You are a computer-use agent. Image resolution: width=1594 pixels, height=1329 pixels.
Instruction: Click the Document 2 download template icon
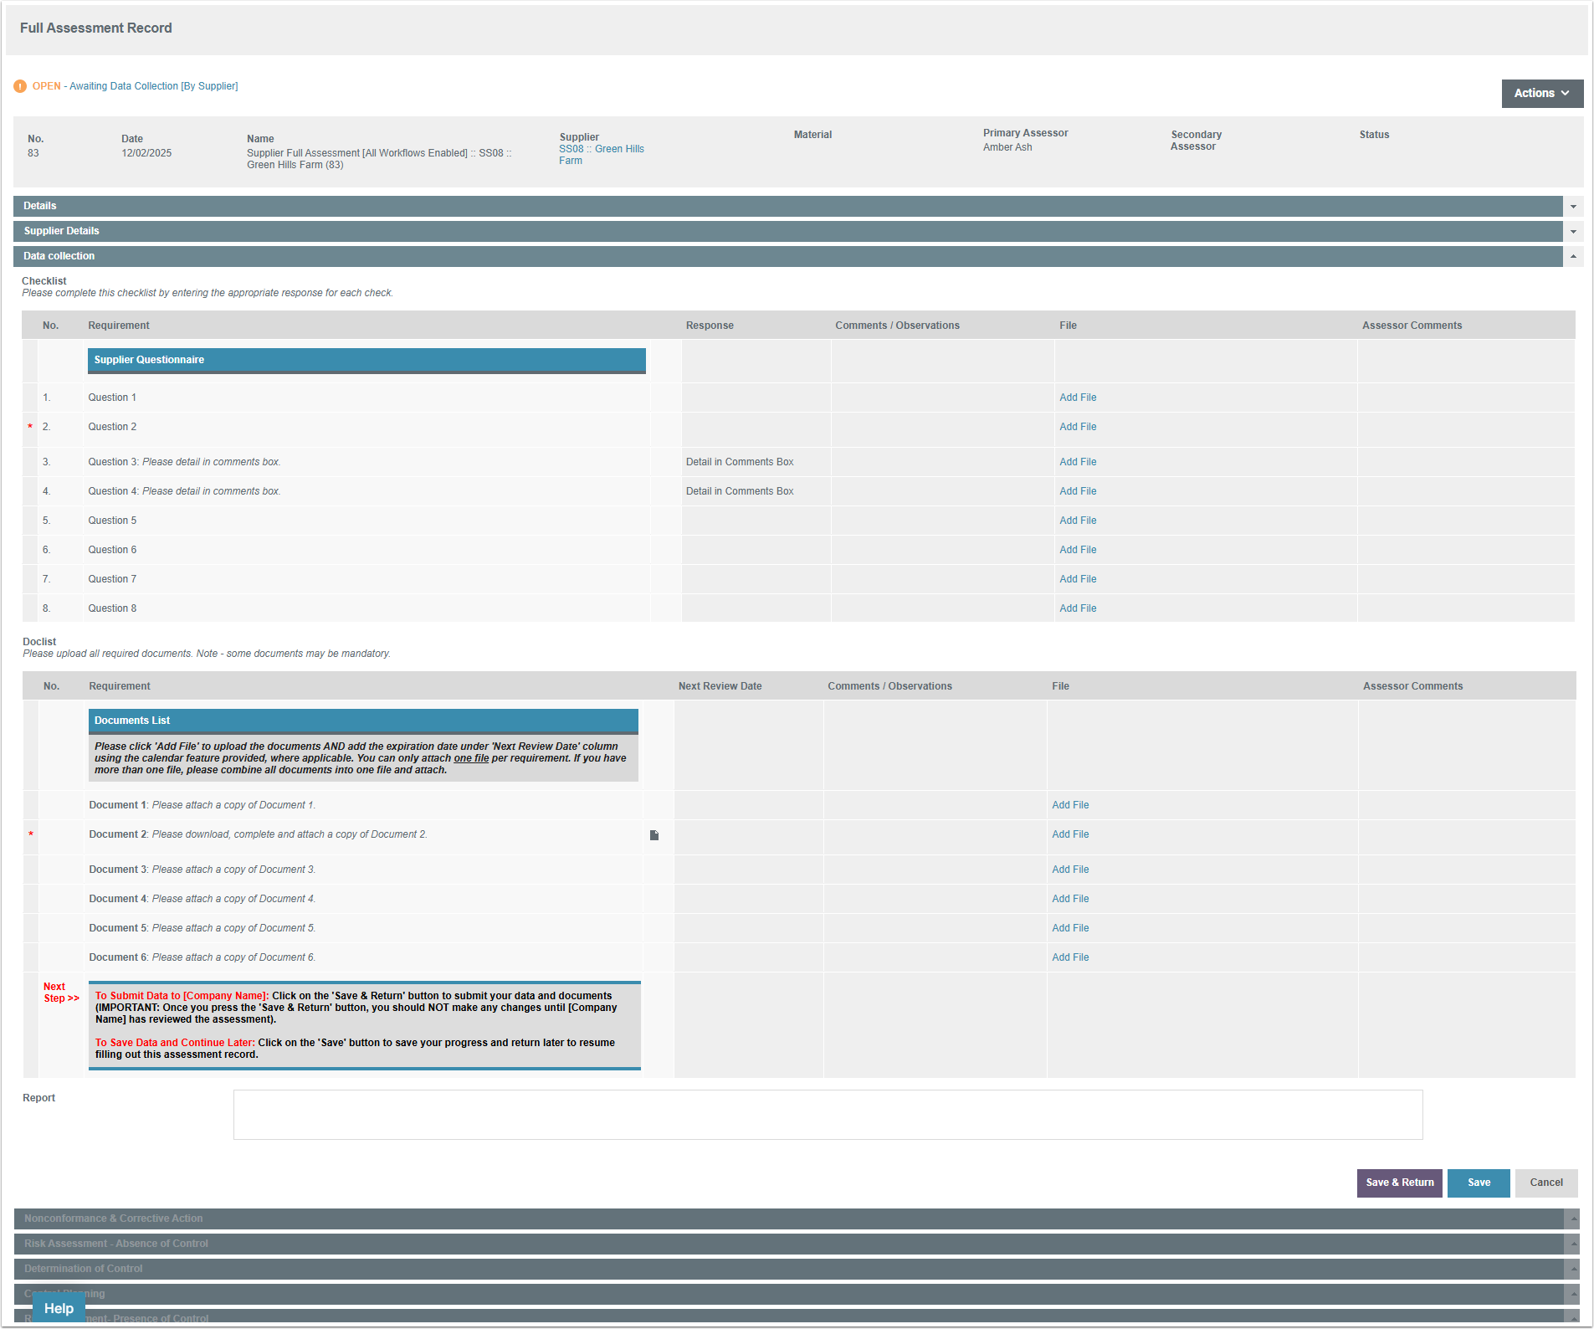654,835
